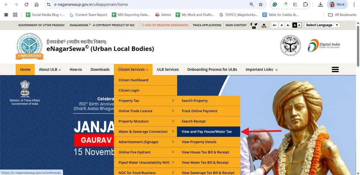Screen dimensions: 360x175
Task: Open the Downloads menu item
Action: point(100,69)
